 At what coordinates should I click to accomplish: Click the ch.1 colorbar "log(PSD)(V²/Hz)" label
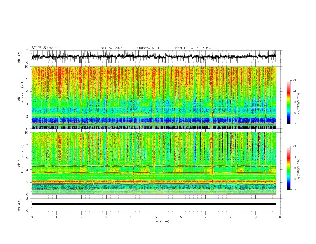click(299, 104)
